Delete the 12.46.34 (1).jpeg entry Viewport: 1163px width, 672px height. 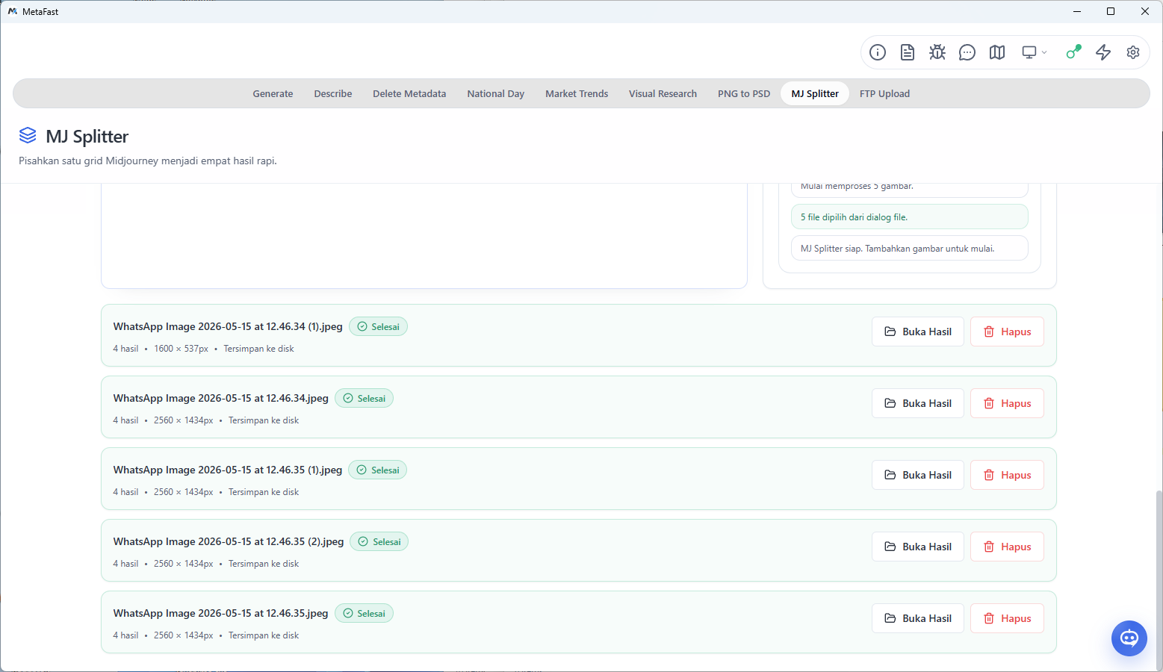tap(1007, 332)
